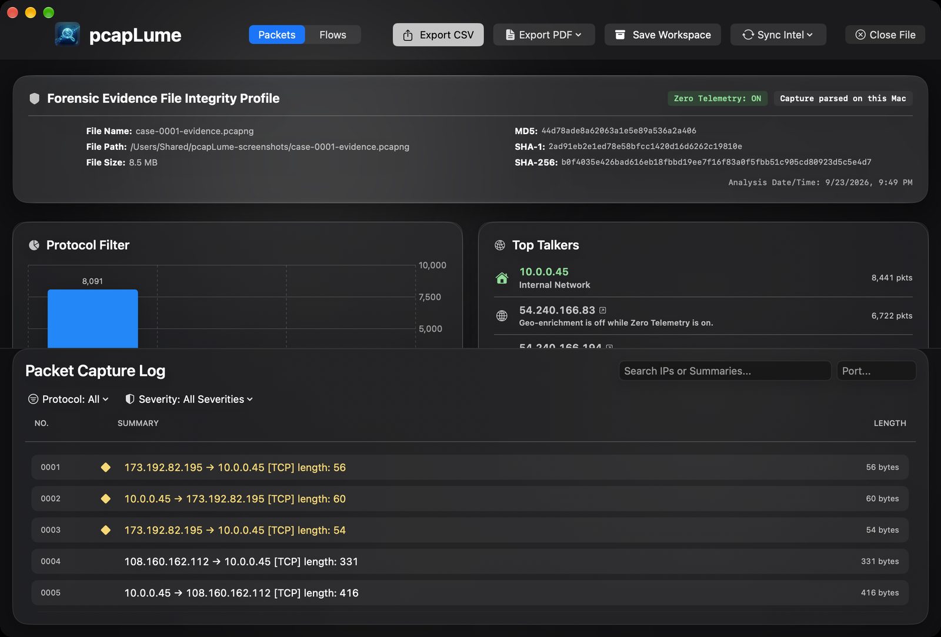Click the Search IPs or Summaries field
Viewport: 941px width, 637px height.
[725, 371]
